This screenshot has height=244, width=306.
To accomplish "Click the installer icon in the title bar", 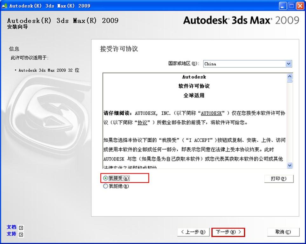I will 5,6.
